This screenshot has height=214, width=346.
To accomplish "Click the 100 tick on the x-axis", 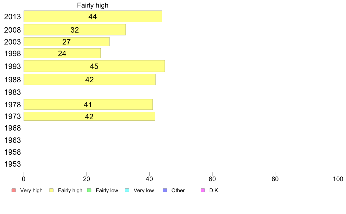I will (x=338, y=179).
